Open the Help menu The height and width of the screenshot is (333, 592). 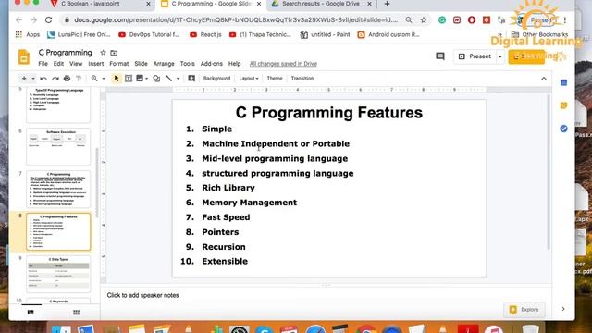tap(234, 64)
